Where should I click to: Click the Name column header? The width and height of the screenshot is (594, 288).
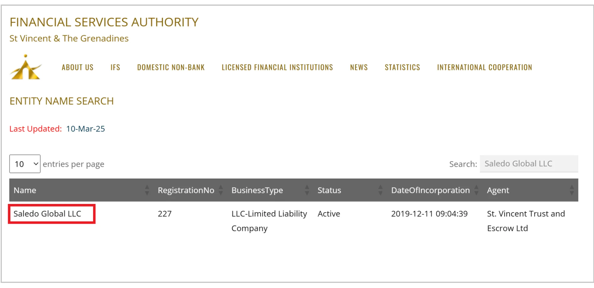(25, 190)
